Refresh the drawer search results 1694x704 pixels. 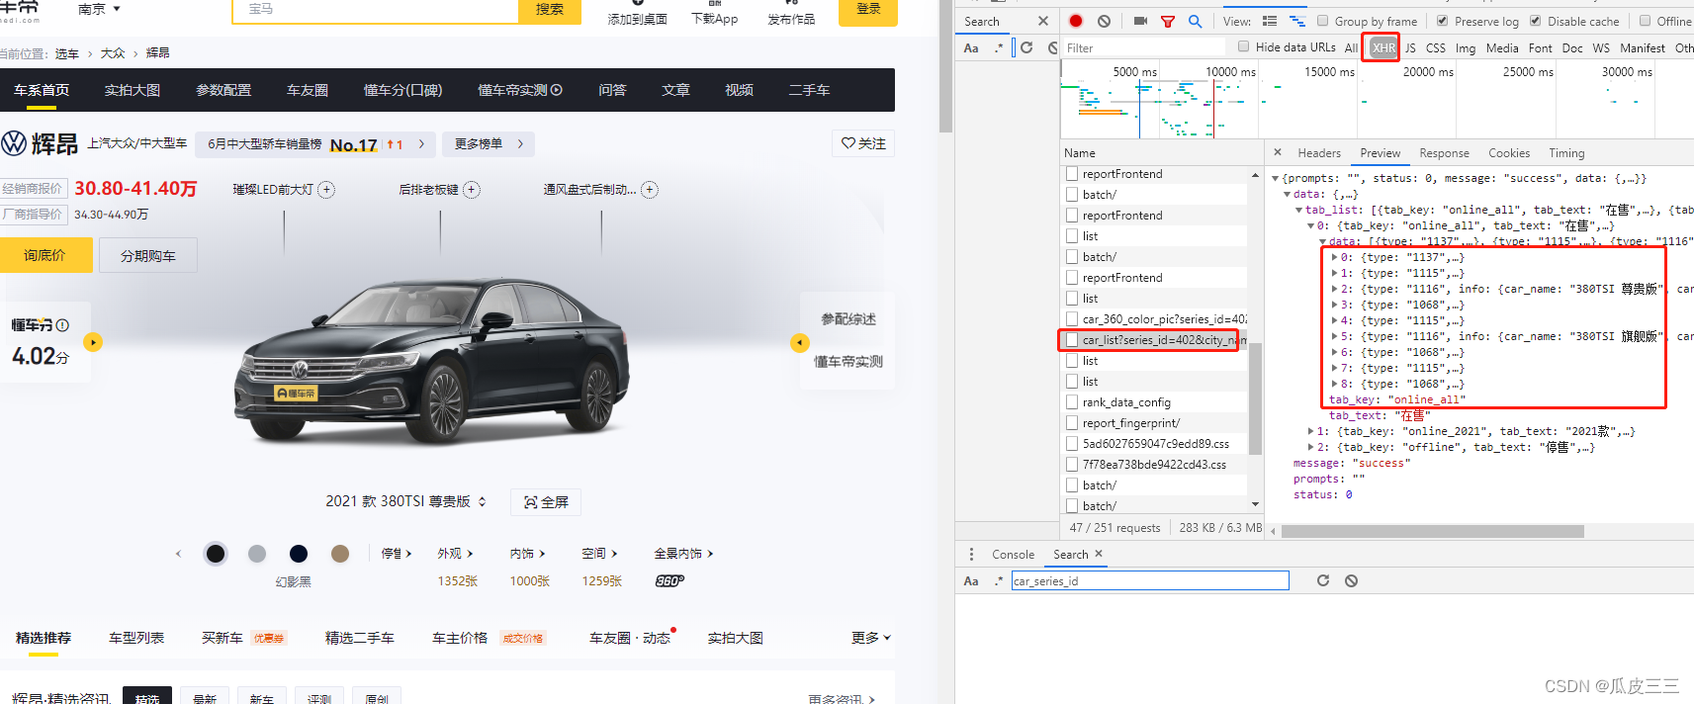(1323, 580)
